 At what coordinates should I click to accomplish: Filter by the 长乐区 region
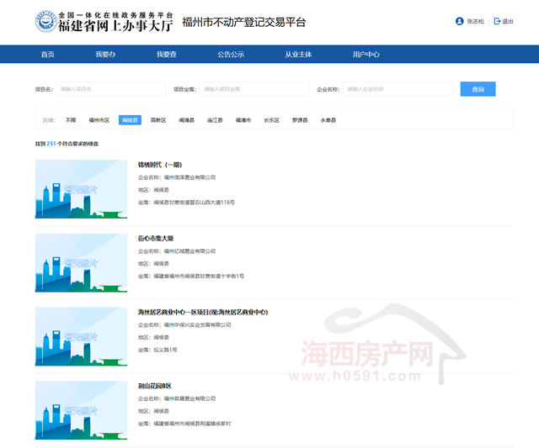click(x=271, y=120)
